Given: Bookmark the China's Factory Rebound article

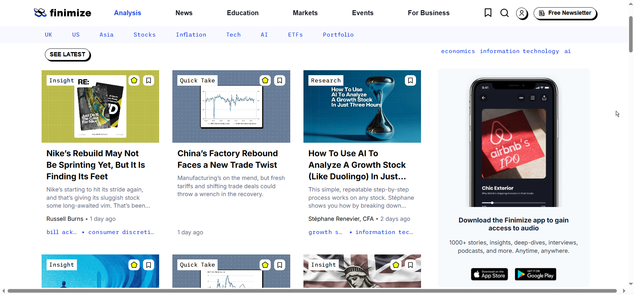Looking at the screenshot, I should (x=280, y=80).
